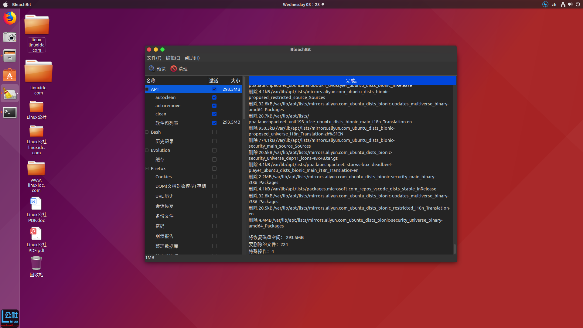
Task: Select the linuxidc.com desktop folder
Action: coord(39,77)
